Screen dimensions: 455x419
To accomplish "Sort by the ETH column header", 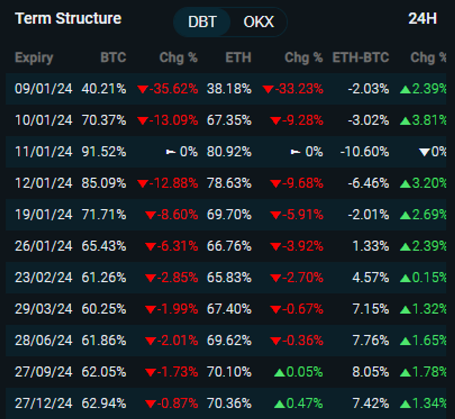I will [x=238, y=57].
